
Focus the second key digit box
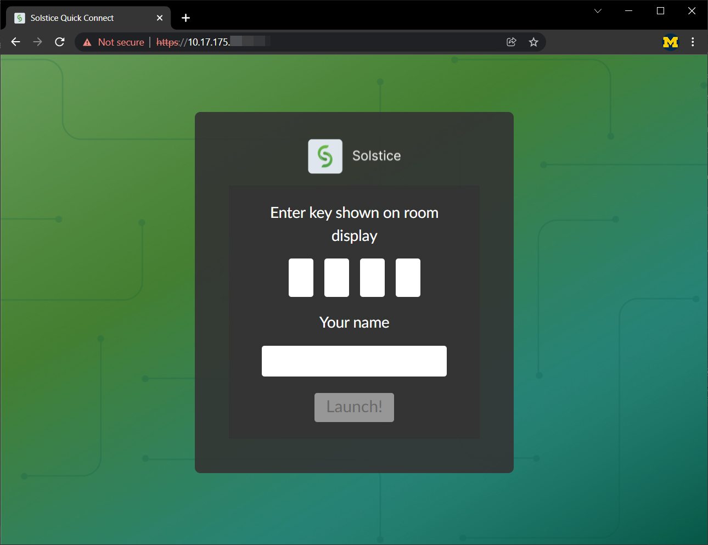pyautogui.click(x=336, y=278)
